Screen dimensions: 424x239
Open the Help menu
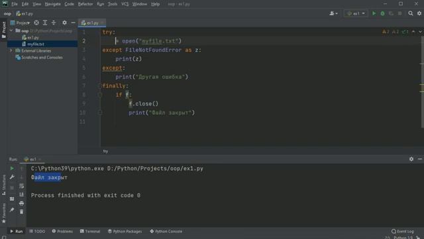(155, 4)
